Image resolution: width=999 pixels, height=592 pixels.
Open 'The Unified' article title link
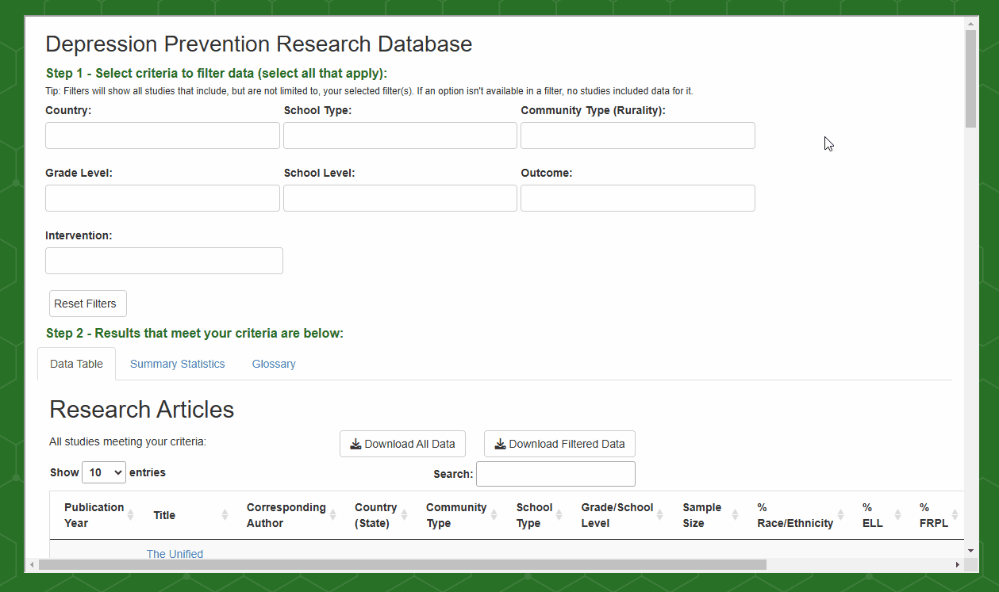pyautogui.click(x=175, y=554)
